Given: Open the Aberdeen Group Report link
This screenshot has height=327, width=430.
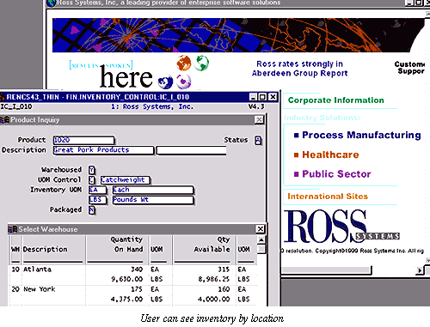Looking at the screenshot, I should point(299,69).
